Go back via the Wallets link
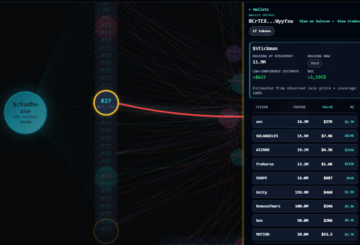This screenshot has width=360, height=245. tap(258, 9)
